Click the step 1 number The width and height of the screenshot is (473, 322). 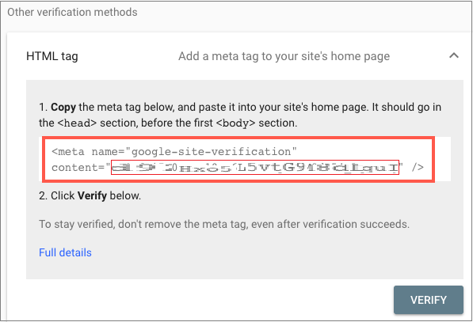43,108
